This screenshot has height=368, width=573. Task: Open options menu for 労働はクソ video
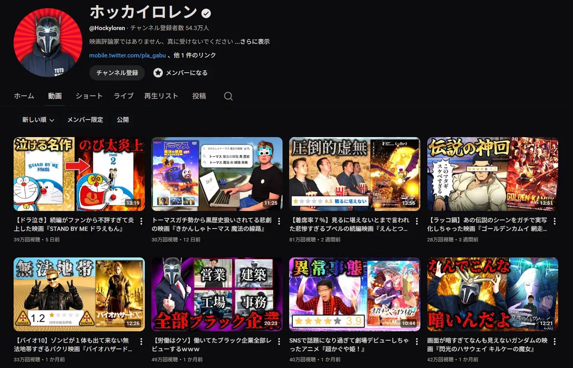[279, 342]
